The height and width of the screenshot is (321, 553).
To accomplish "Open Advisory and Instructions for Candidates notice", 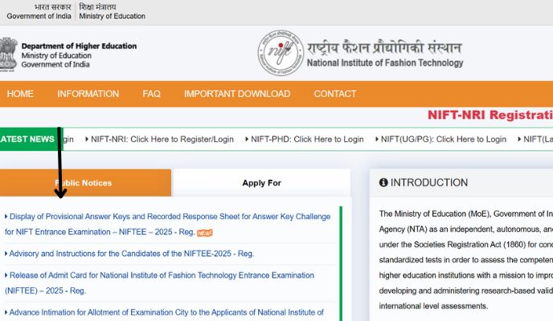I will coord(131,254).
